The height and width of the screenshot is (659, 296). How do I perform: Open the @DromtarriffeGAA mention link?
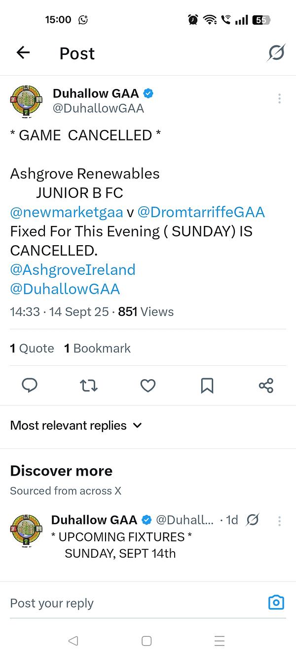tap(201, 212)
